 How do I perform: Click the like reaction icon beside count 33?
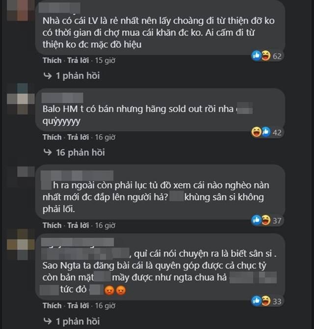[x=257, y=301]
